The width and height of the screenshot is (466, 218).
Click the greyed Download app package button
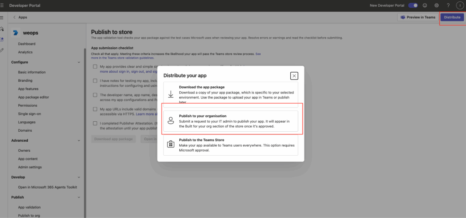[113, 139]
